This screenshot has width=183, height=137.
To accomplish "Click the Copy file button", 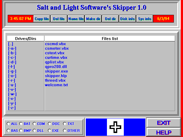I will coord(42,19).
